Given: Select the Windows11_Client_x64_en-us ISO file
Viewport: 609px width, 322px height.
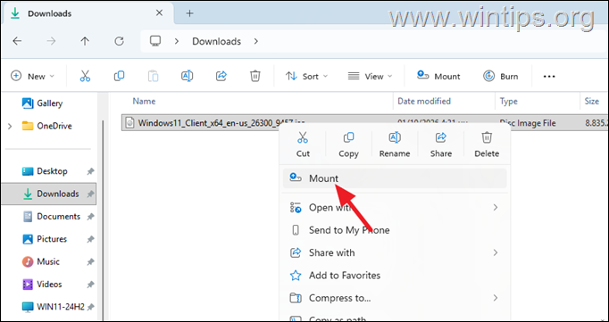Looking at the screenshot, I should (x=221, y=123).
